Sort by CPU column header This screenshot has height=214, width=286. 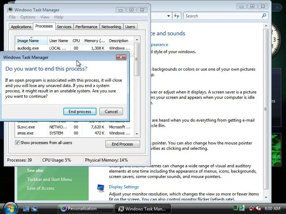(x=76, y=41)
